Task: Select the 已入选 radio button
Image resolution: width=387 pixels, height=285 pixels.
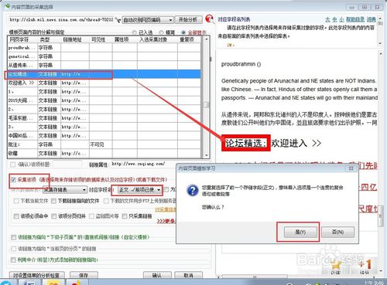Action: pos(134,32)
